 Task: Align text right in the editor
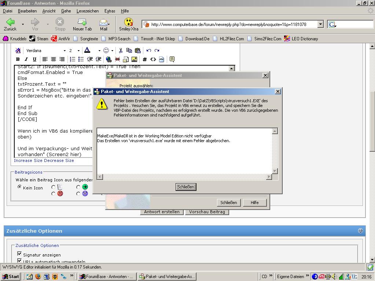62,59
